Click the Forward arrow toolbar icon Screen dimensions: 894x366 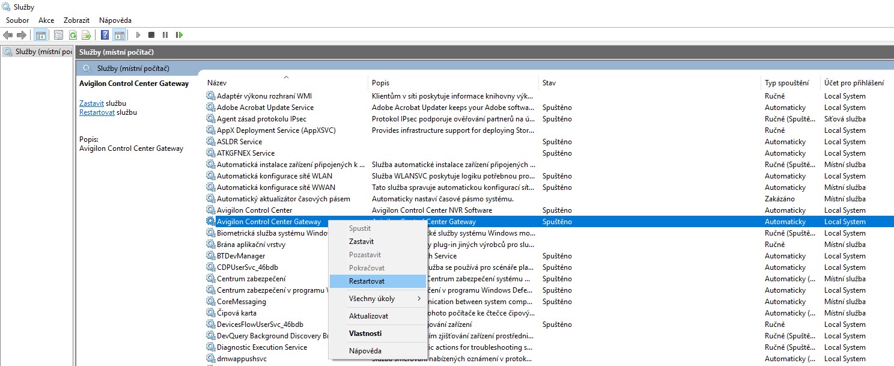(22, 35)
